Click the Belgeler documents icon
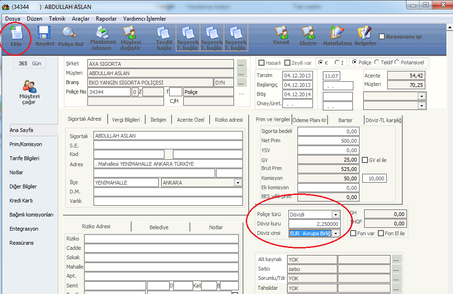 pos(365,36)
